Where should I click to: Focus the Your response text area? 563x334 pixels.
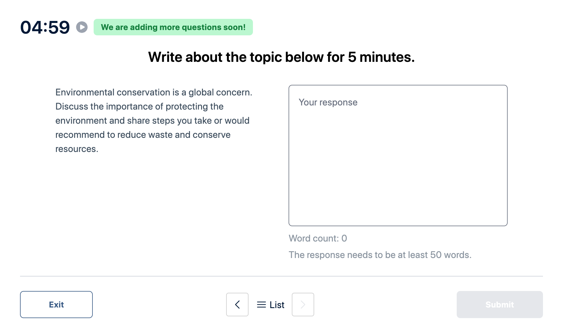[398, 156]
